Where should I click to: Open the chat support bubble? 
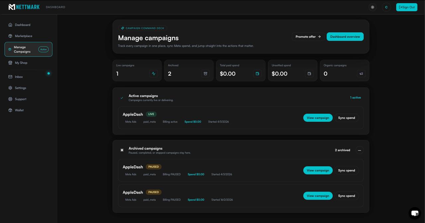point(415,213)
